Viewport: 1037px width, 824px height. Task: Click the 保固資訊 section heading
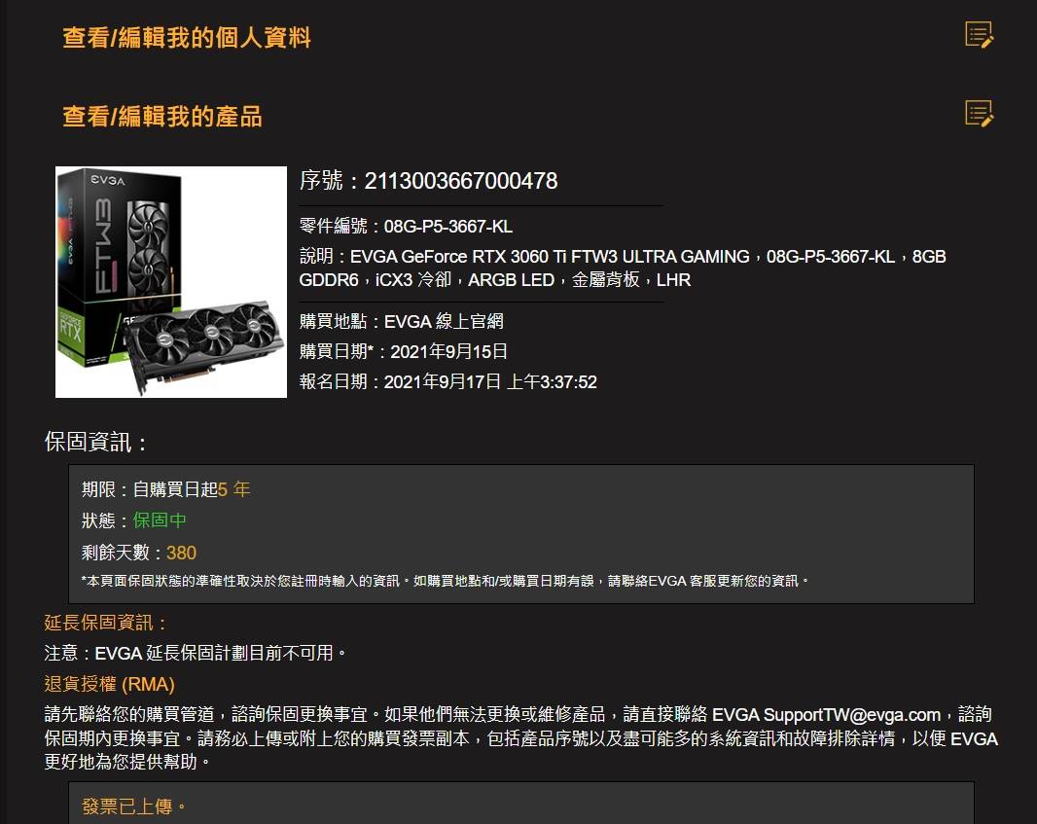tap(96, 442)
